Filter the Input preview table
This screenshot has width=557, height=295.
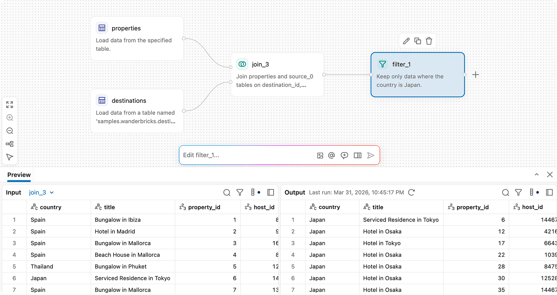coord(240,193)
